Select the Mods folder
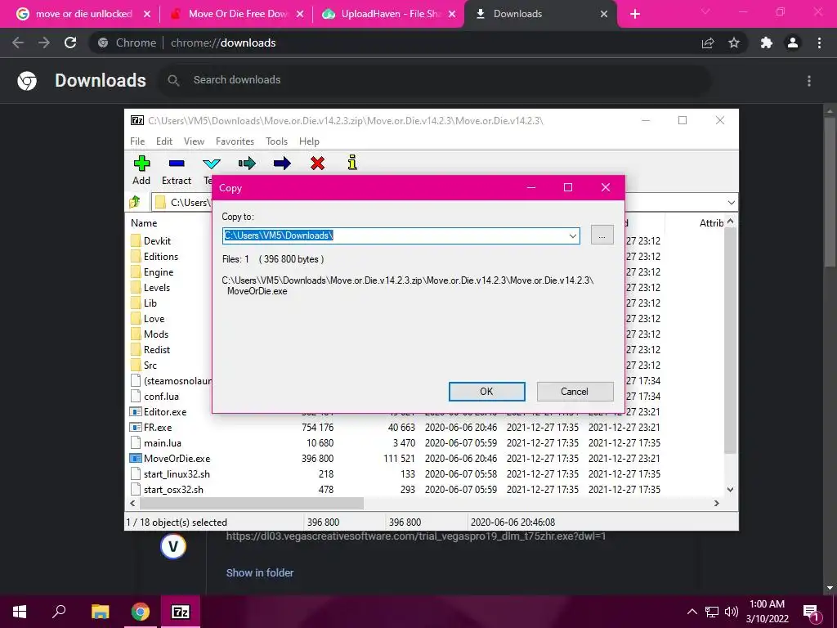The image size is (837, 628). tap(150, 334)
